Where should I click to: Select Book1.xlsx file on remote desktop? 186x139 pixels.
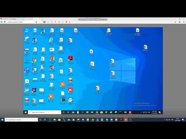coord(145,48)
